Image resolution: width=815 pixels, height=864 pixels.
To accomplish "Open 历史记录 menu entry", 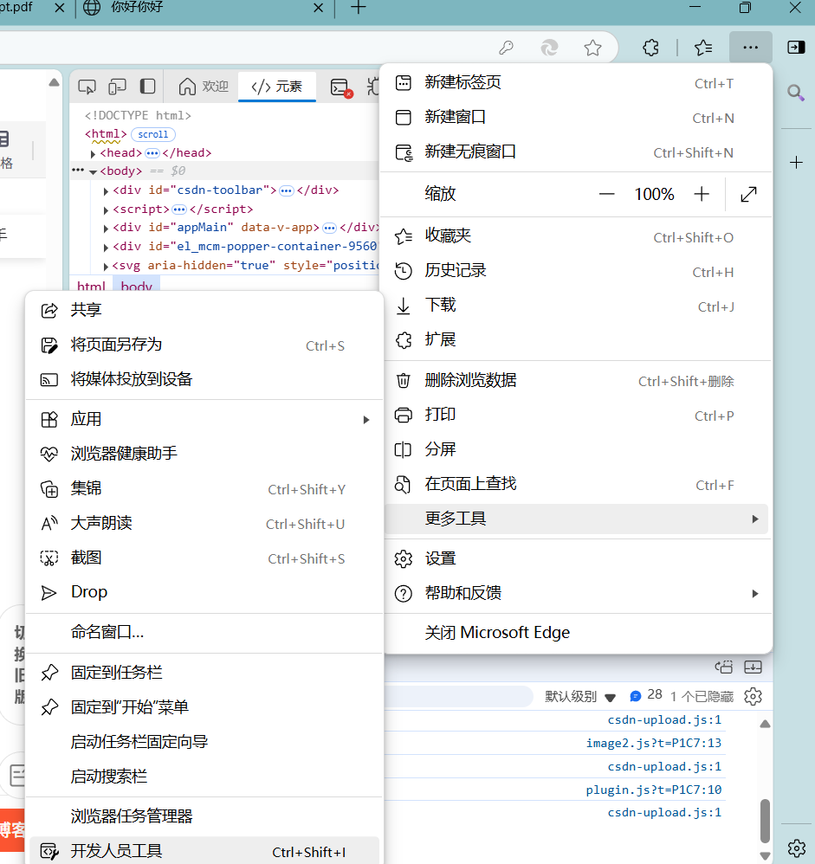I will 576,271.
